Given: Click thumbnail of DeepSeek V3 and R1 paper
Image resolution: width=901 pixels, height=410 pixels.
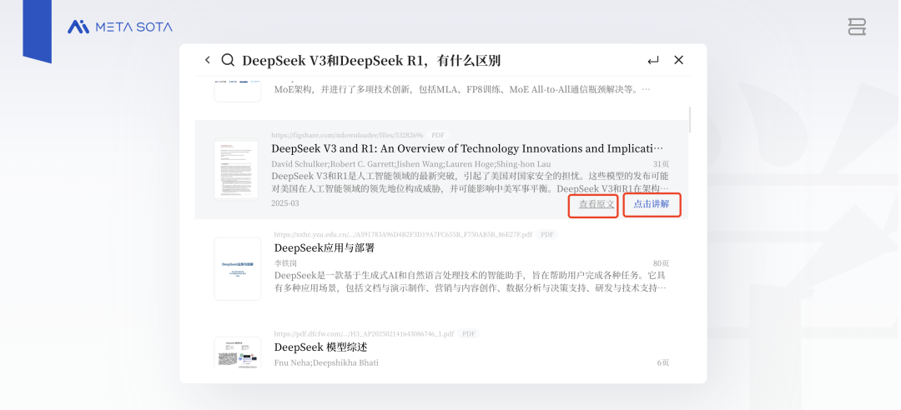Looking at the screenshot, I should coord(236,169).
